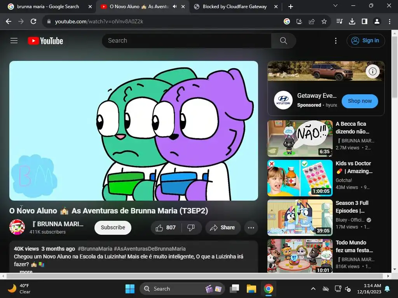Click the Windows taskbar Search box

point(182,289)
